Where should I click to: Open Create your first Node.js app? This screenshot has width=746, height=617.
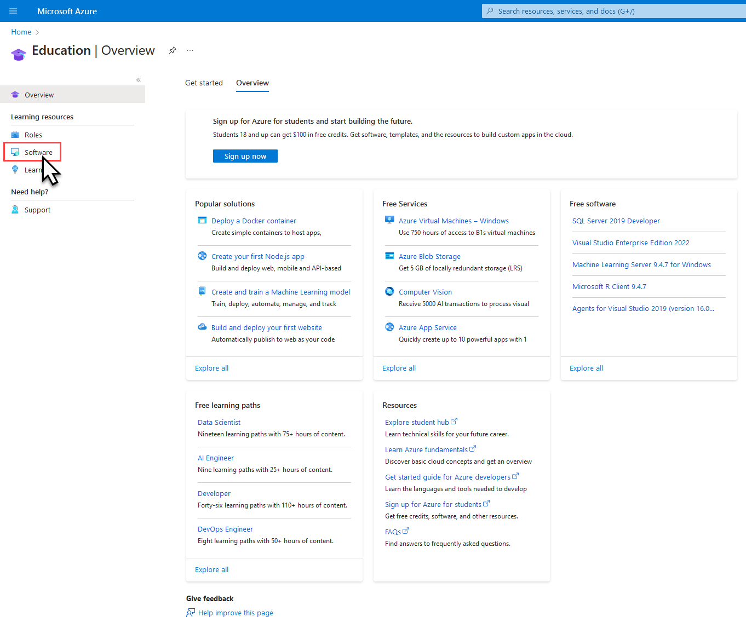(x=258, y=257)
